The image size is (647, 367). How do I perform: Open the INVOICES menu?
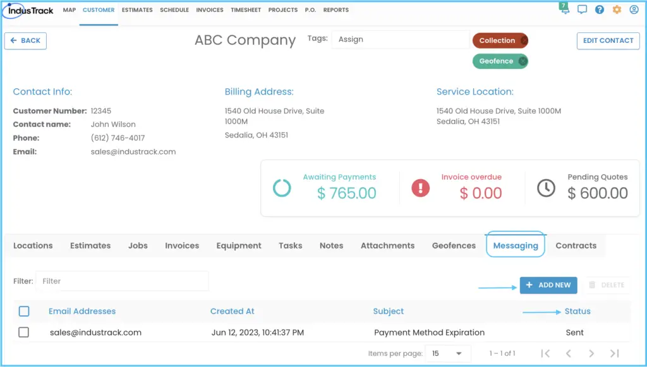click(210, 10)
